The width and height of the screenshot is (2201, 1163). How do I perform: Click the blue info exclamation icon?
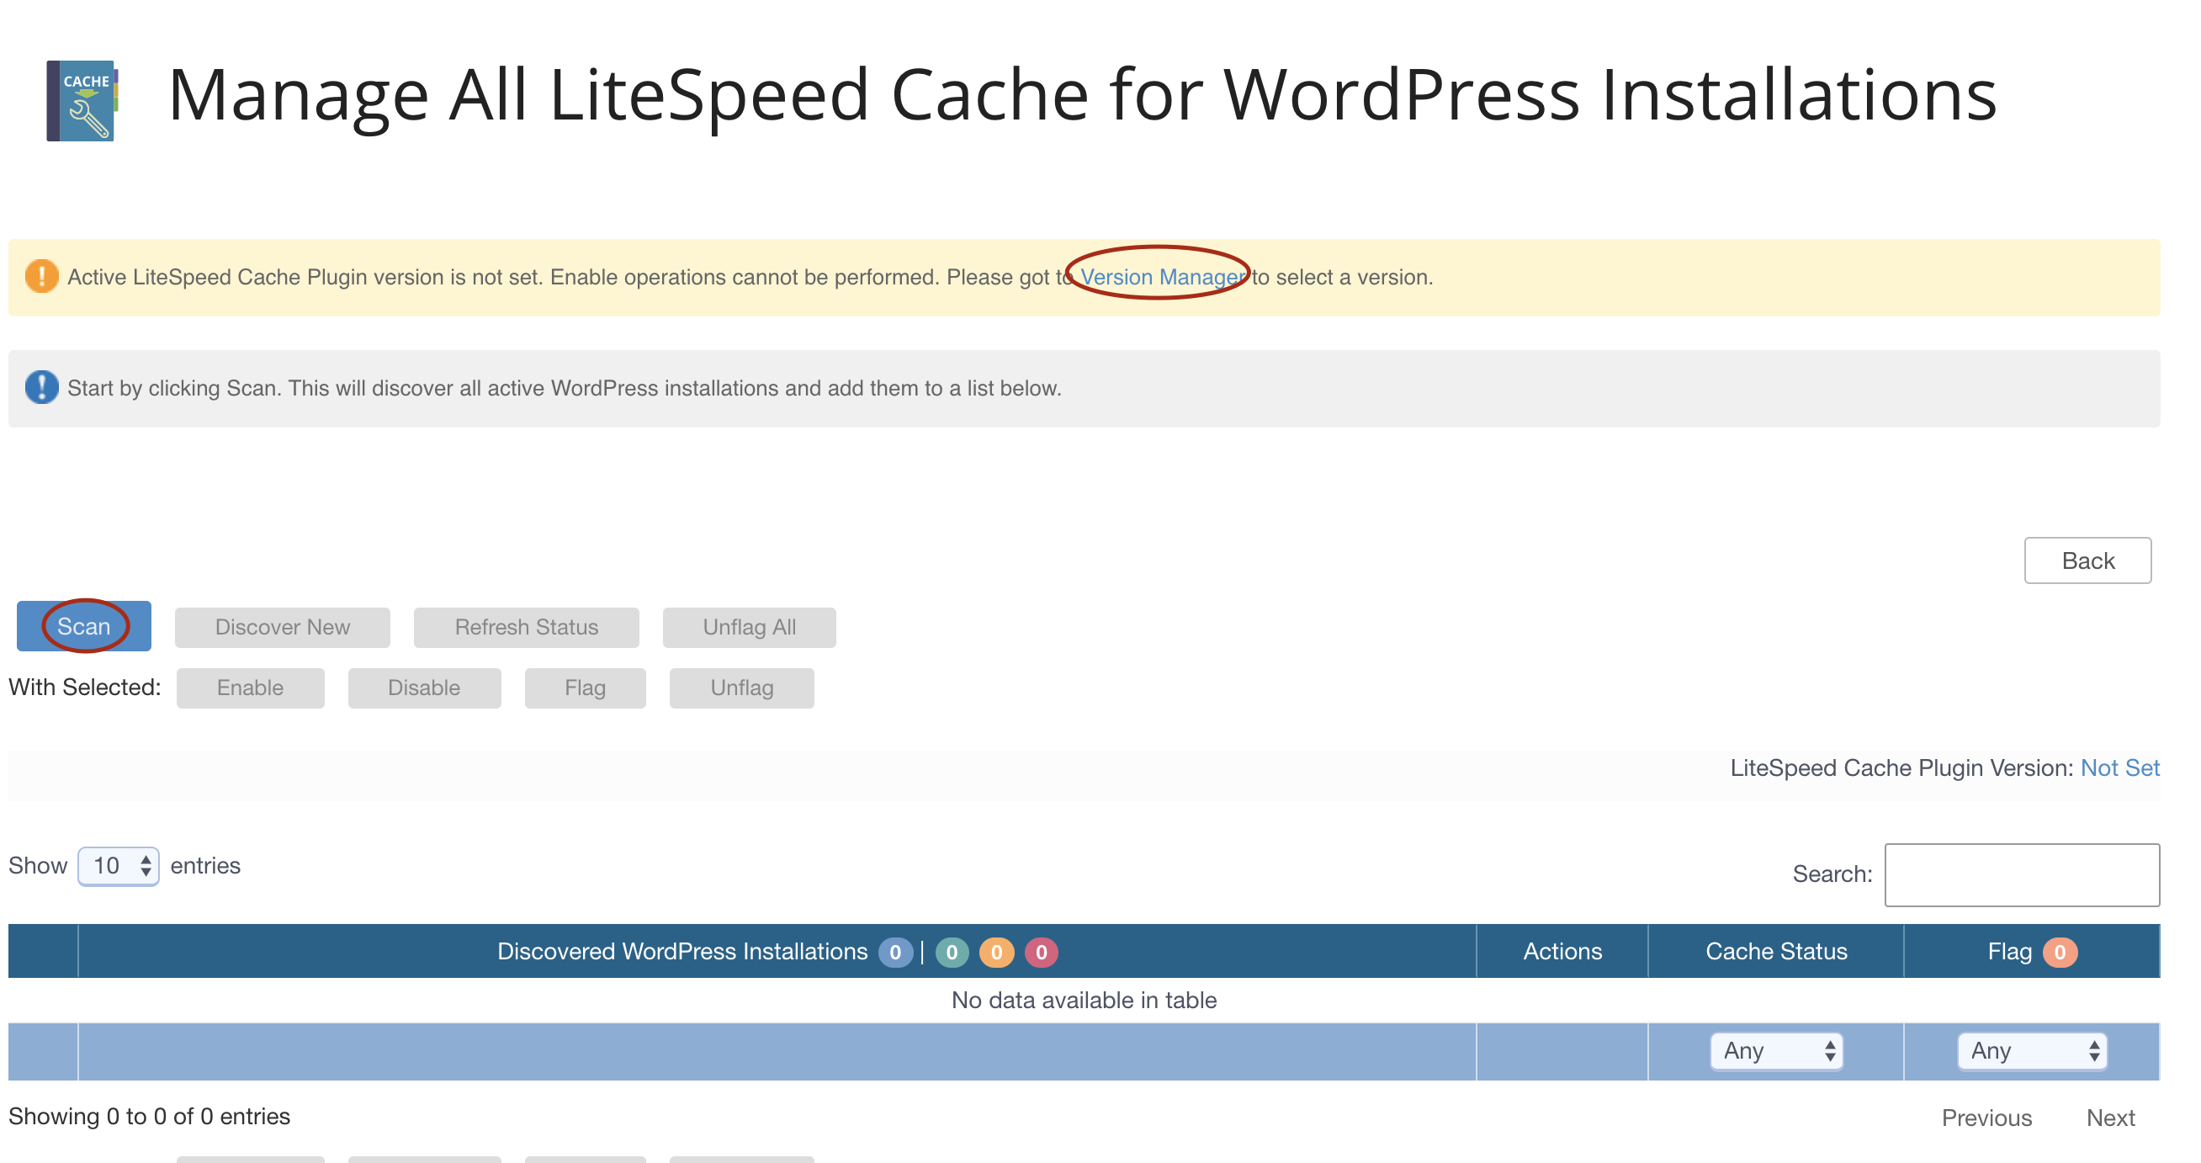[x=41, y=388]
